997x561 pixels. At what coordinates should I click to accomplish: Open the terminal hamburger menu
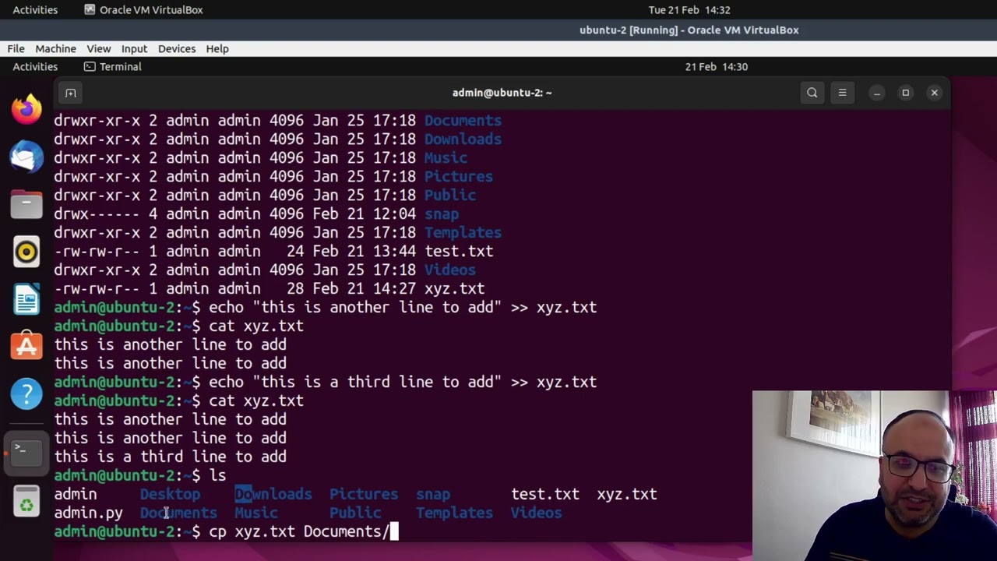(x=842, y=93)
